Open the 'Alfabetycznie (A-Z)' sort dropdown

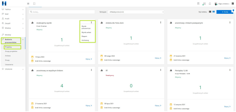pyautogui.click(x=136, y=12)
